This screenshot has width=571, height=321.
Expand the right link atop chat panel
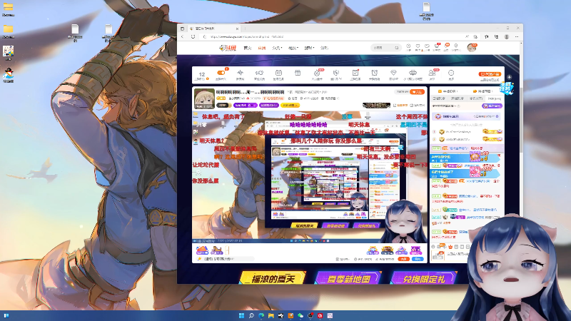[484, 91]
